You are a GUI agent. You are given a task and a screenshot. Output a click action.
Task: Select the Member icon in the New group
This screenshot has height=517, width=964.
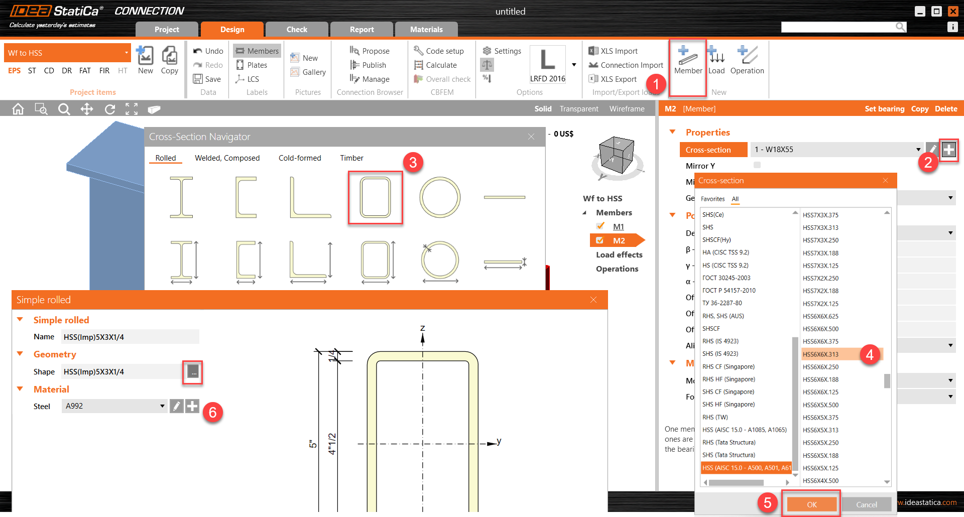[x=687, y=60]
